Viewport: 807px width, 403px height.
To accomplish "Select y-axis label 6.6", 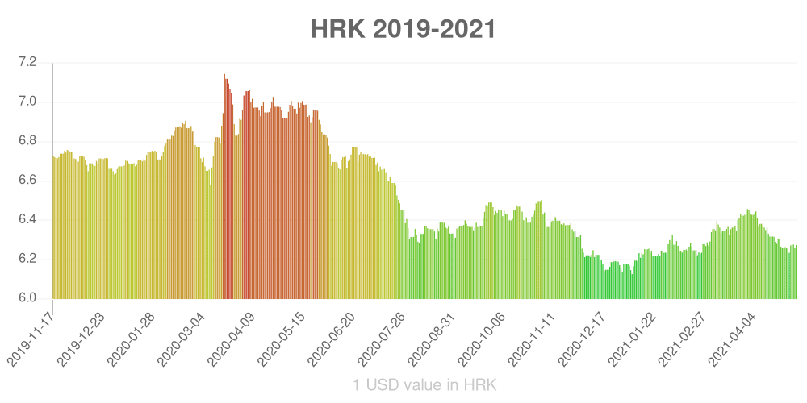I will 27,181.
